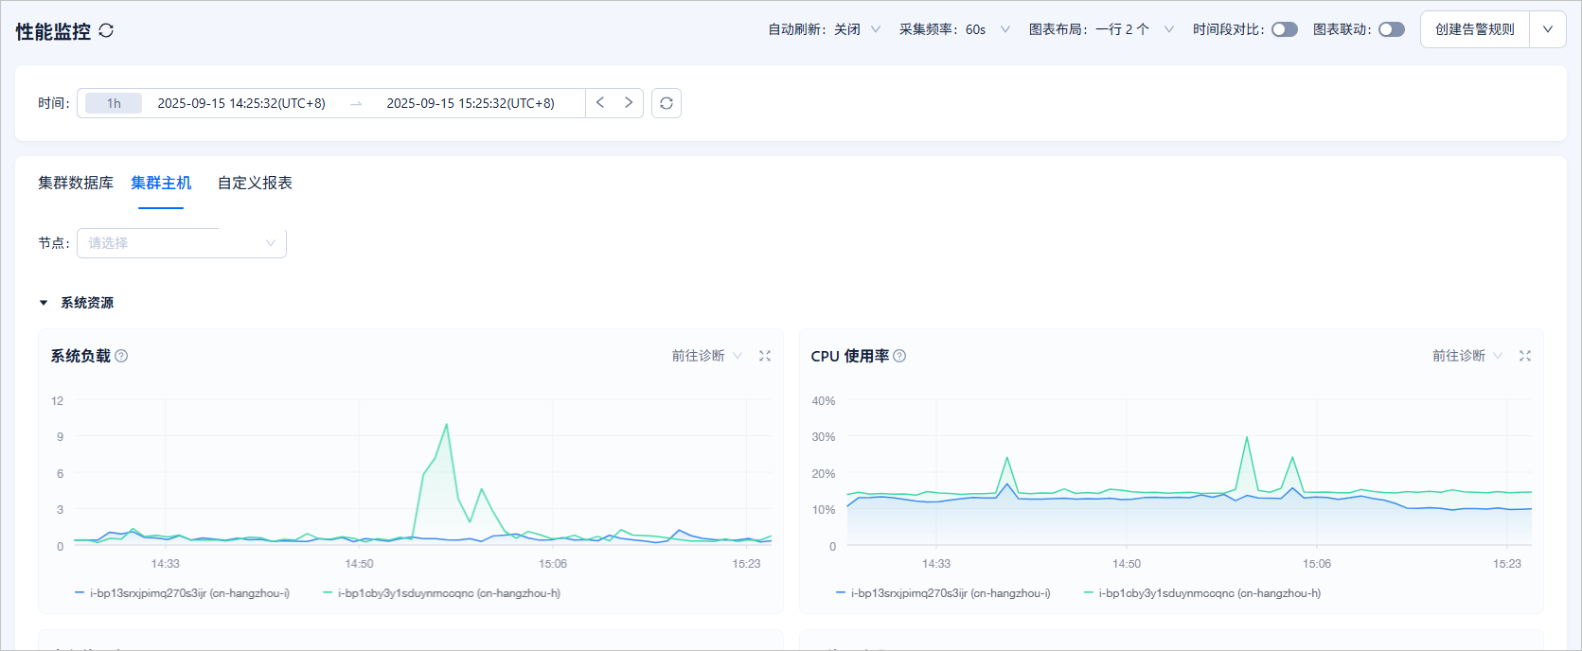The height and width of the screenshot is (651, 1582).
Task: Expand 系统负载 chart to fullscreen
Action: pyautogui.click(x=765, y=356)
